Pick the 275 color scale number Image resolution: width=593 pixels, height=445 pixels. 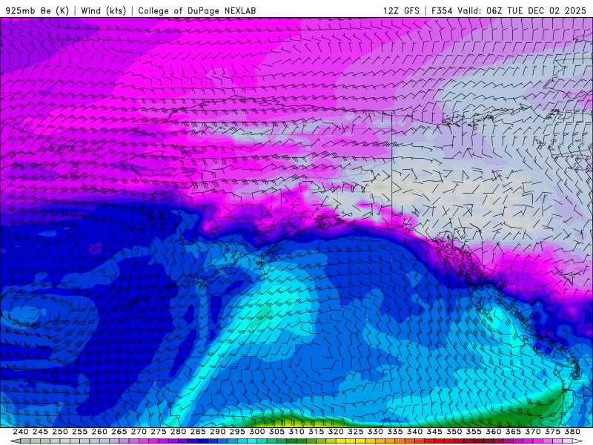[x=159, y=432]
